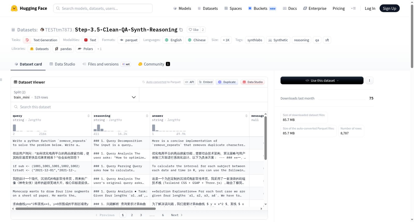Open Docs in the top navigation
Image resolution: width=414 pixels, height=222 pixels.
(290, 8)
